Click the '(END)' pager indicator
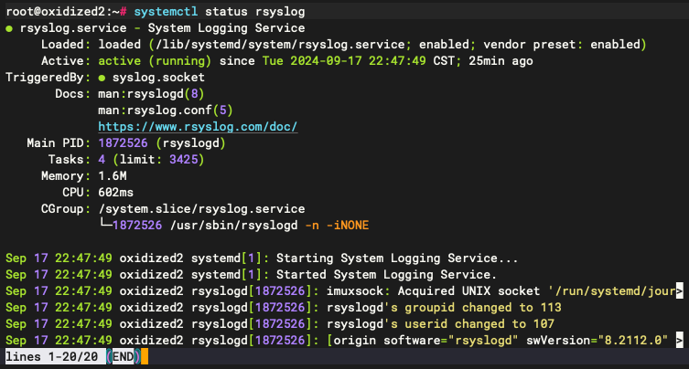 [123, 356]
